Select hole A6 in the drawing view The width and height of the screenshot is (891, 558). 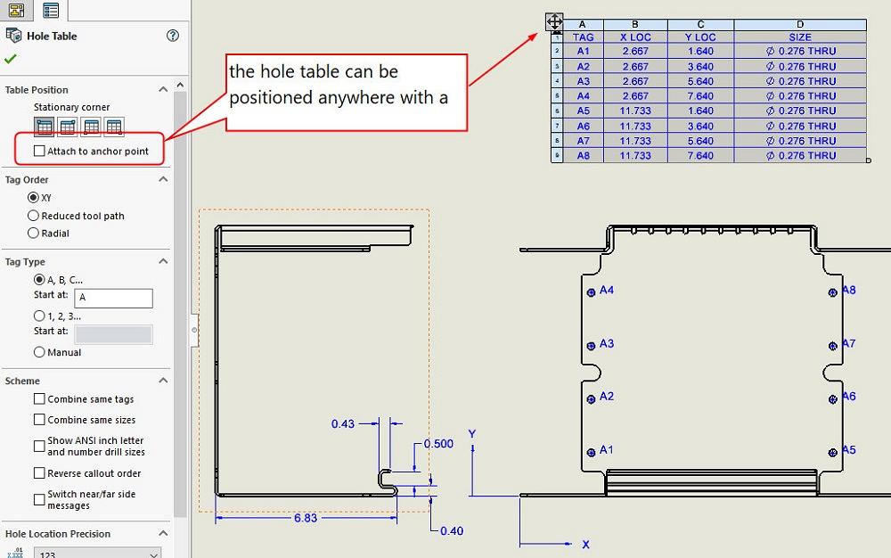point(832,399)
